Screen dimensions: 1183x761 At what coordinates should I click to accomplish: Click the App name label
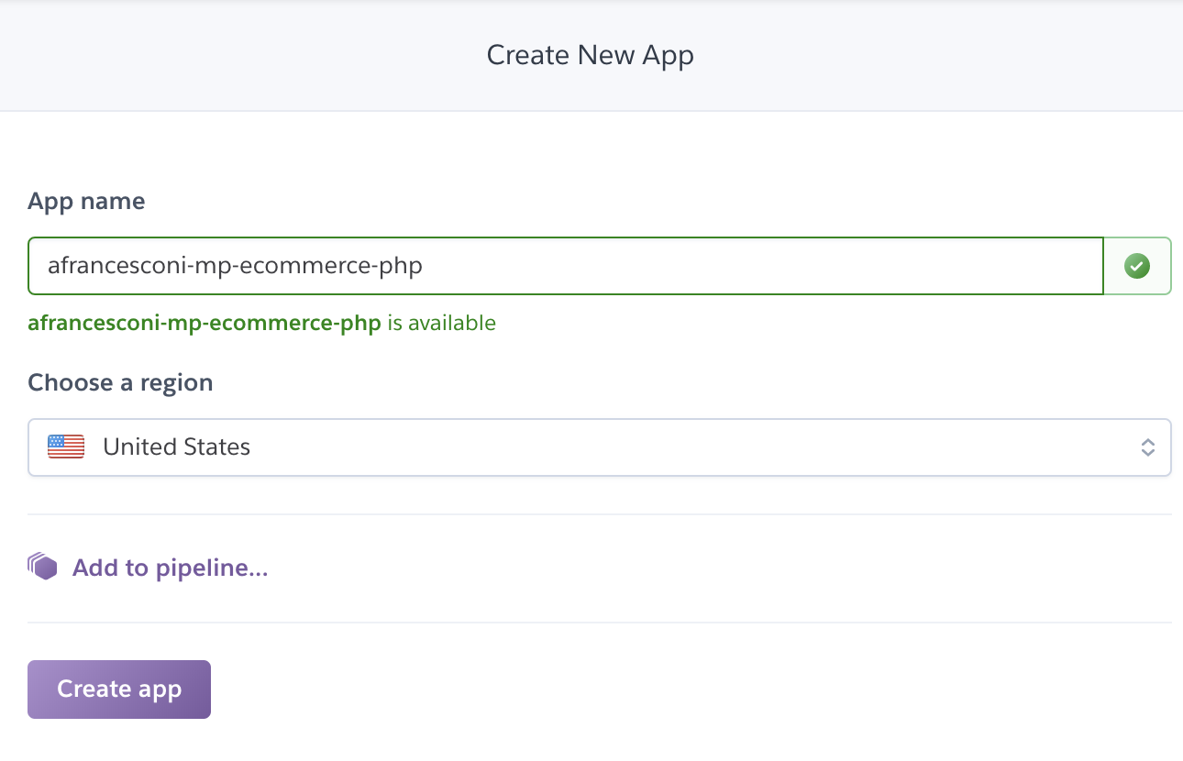tap(86, 201)
